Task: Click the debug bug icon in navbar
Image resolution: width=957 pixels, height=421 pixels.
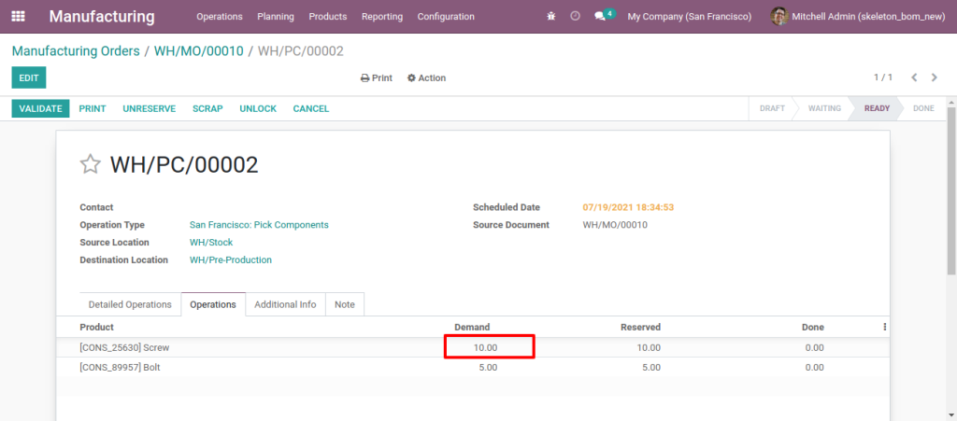Action: (x=551, y=16)
